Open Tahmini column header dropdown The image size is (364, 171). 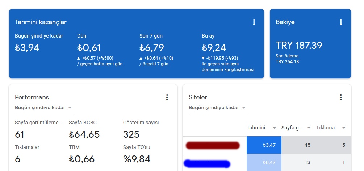pyautogui.click(x=262, y=128)
